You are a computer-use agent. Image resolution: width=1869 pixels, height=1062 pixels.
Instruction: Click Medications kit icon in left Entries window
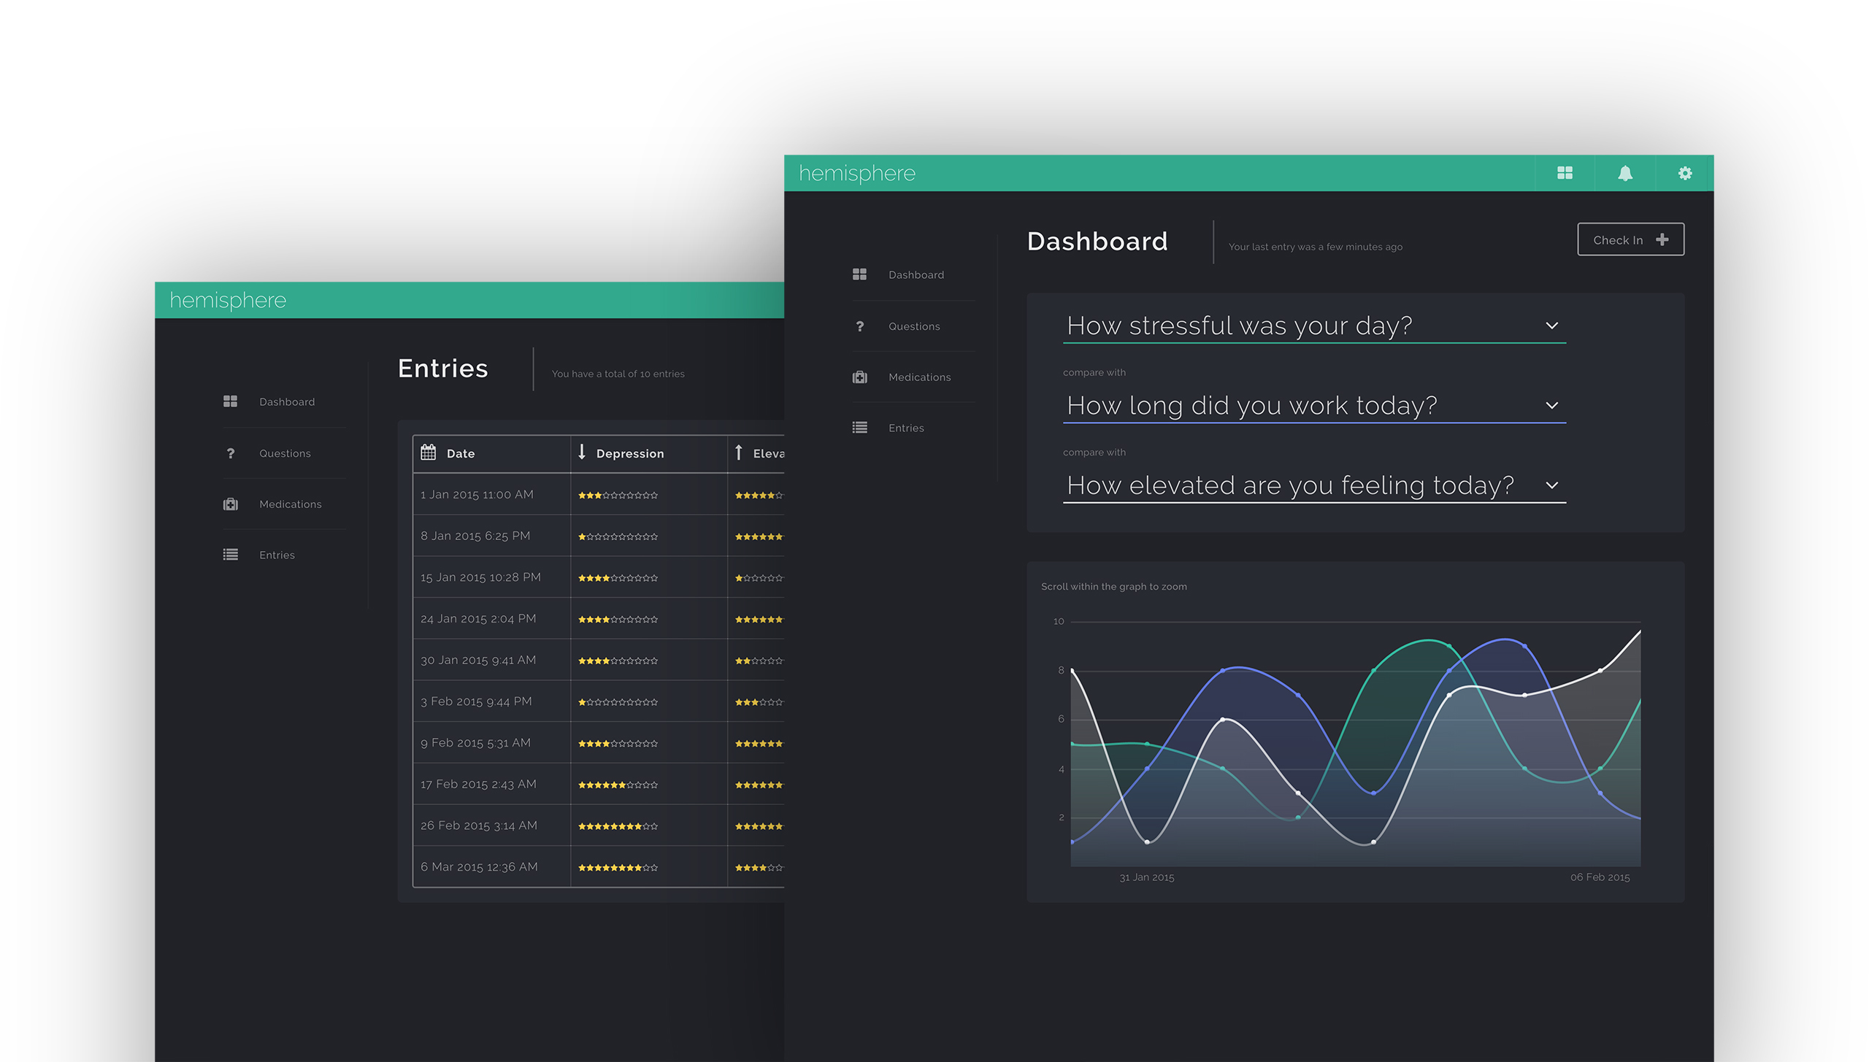click(x=231, y=504)
